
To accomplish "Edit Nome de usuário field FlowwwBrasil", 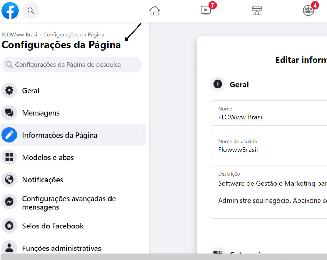I will pyautogui.click(x=269, y=145).
